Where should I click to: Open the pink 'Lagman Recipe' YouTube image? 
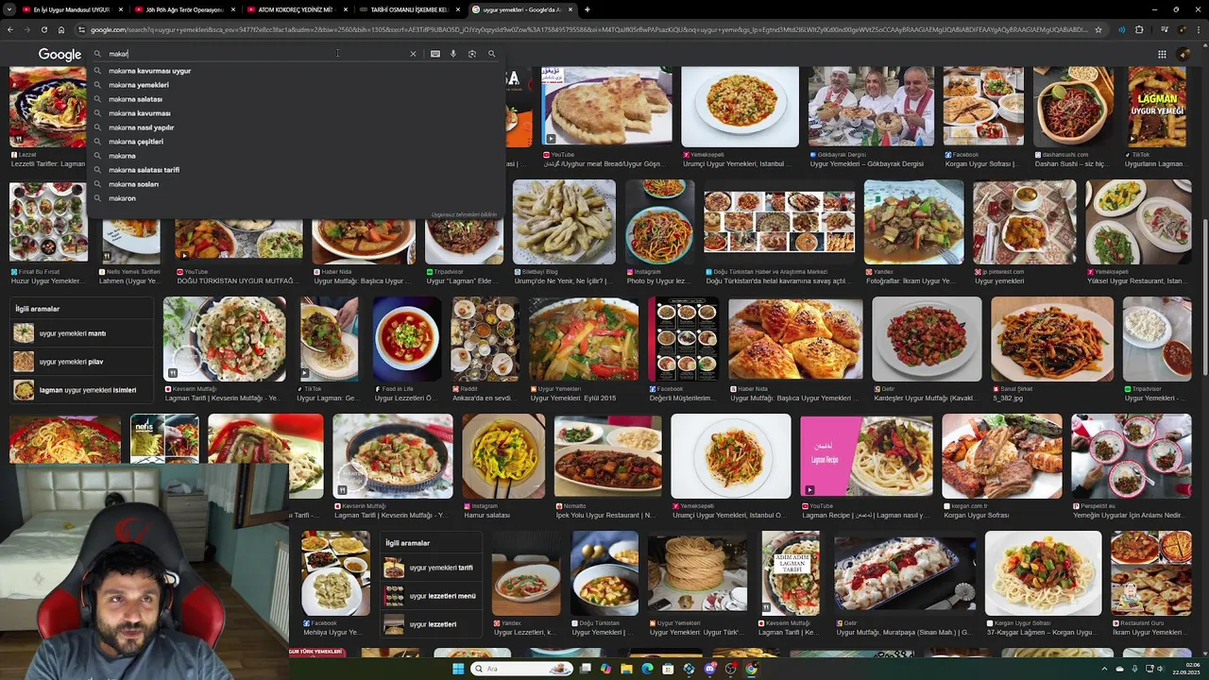[866, 456]
